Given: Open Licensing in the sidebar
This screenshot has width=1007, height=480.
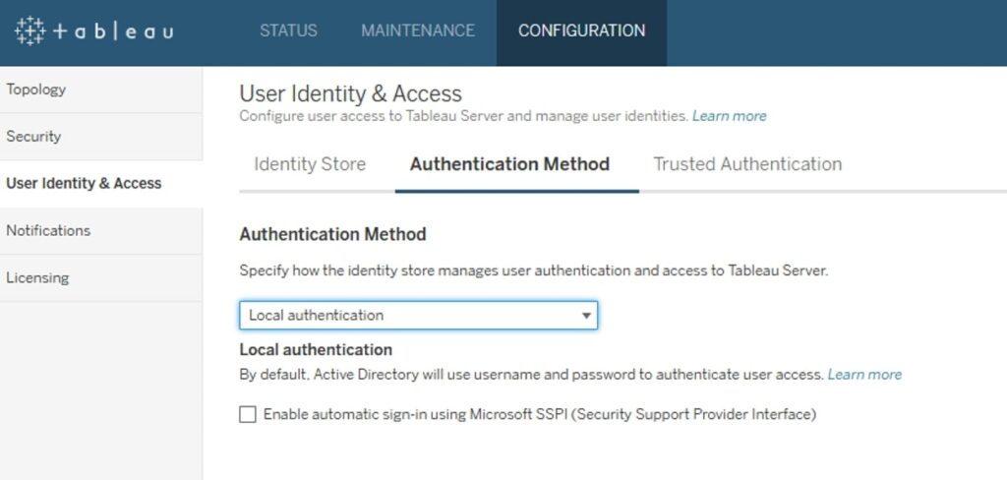Looking at the screenshot, I should tap(101, 278).
